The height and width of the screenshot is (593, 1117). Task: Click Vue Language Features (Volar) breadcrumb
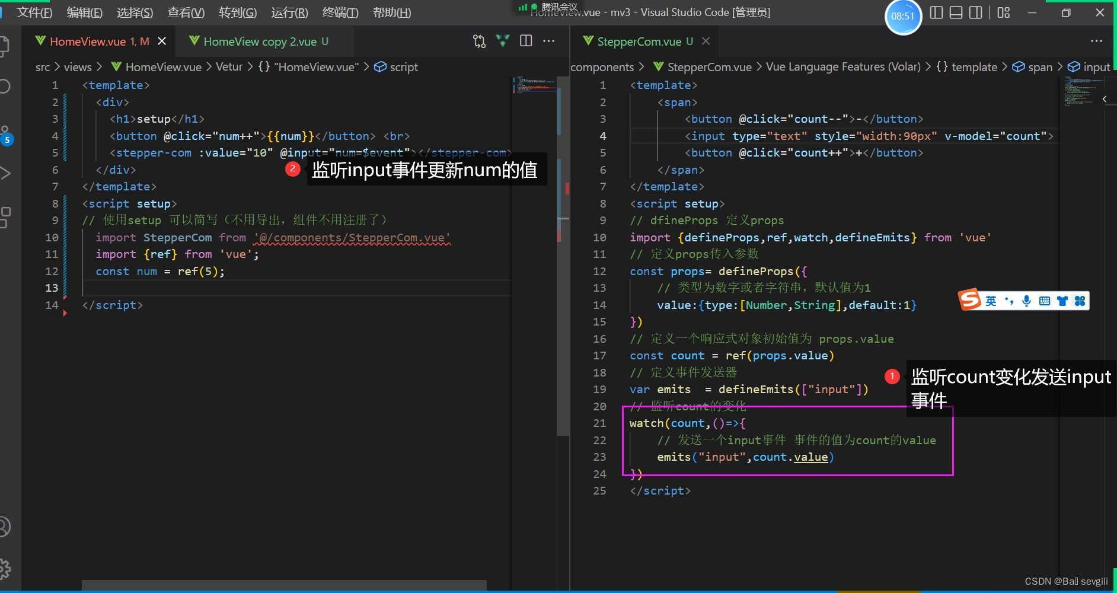click(x=843, y=67)
